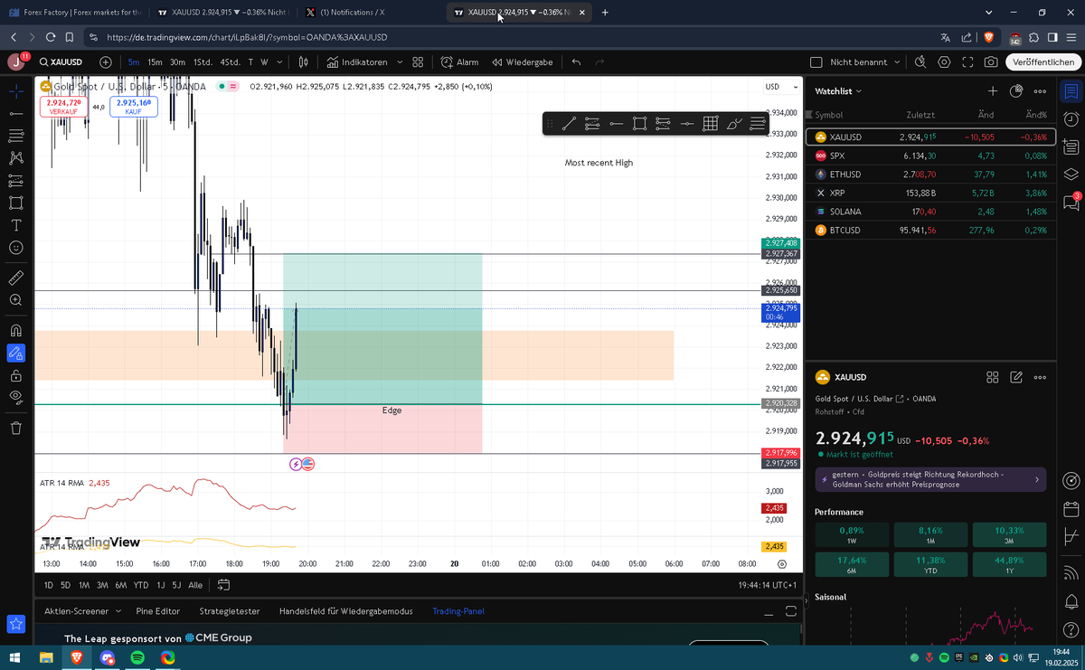Tick the layout checkbox beside Nicht benannt

click(816, 62)
